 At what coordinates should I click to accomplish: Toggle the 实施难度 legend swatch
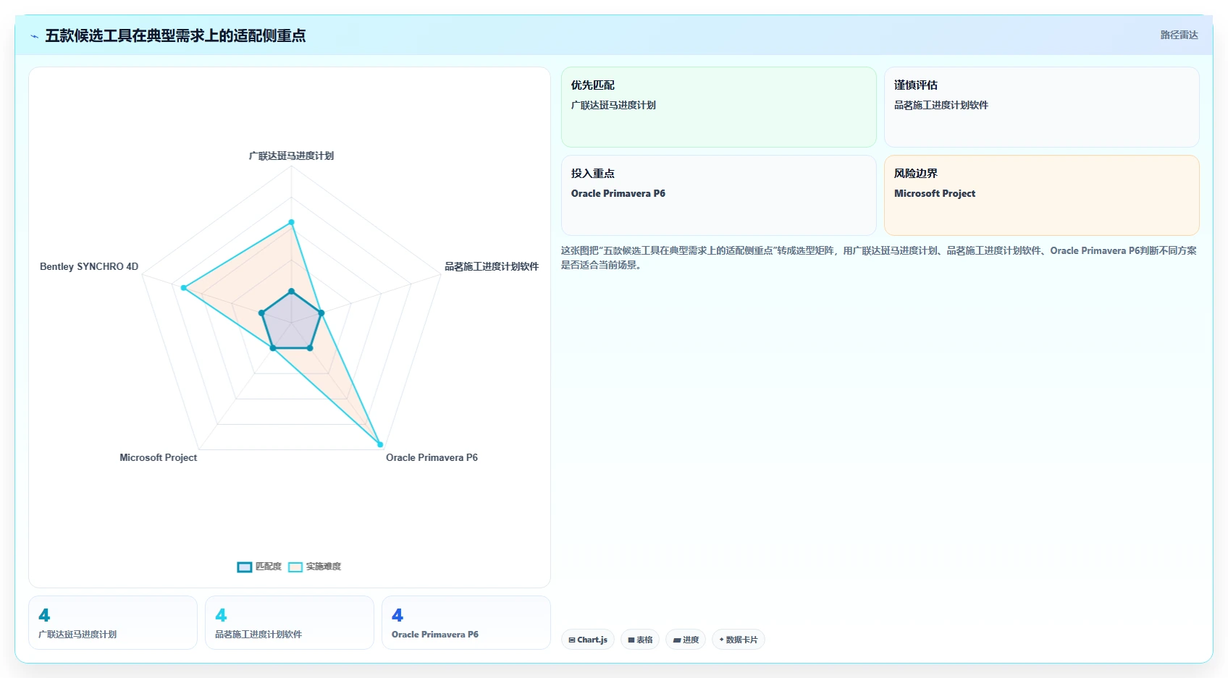[x=295, y=567]
